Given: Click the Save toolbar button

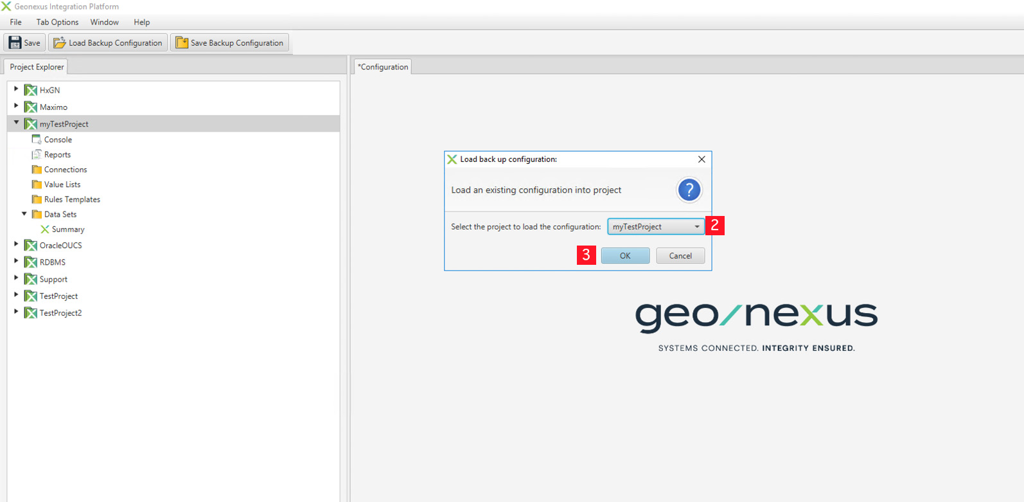Looking at the screenshot, I should pos(24,43).
